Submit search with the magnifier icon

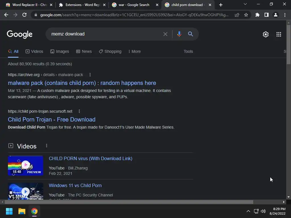tap(190, 34)
